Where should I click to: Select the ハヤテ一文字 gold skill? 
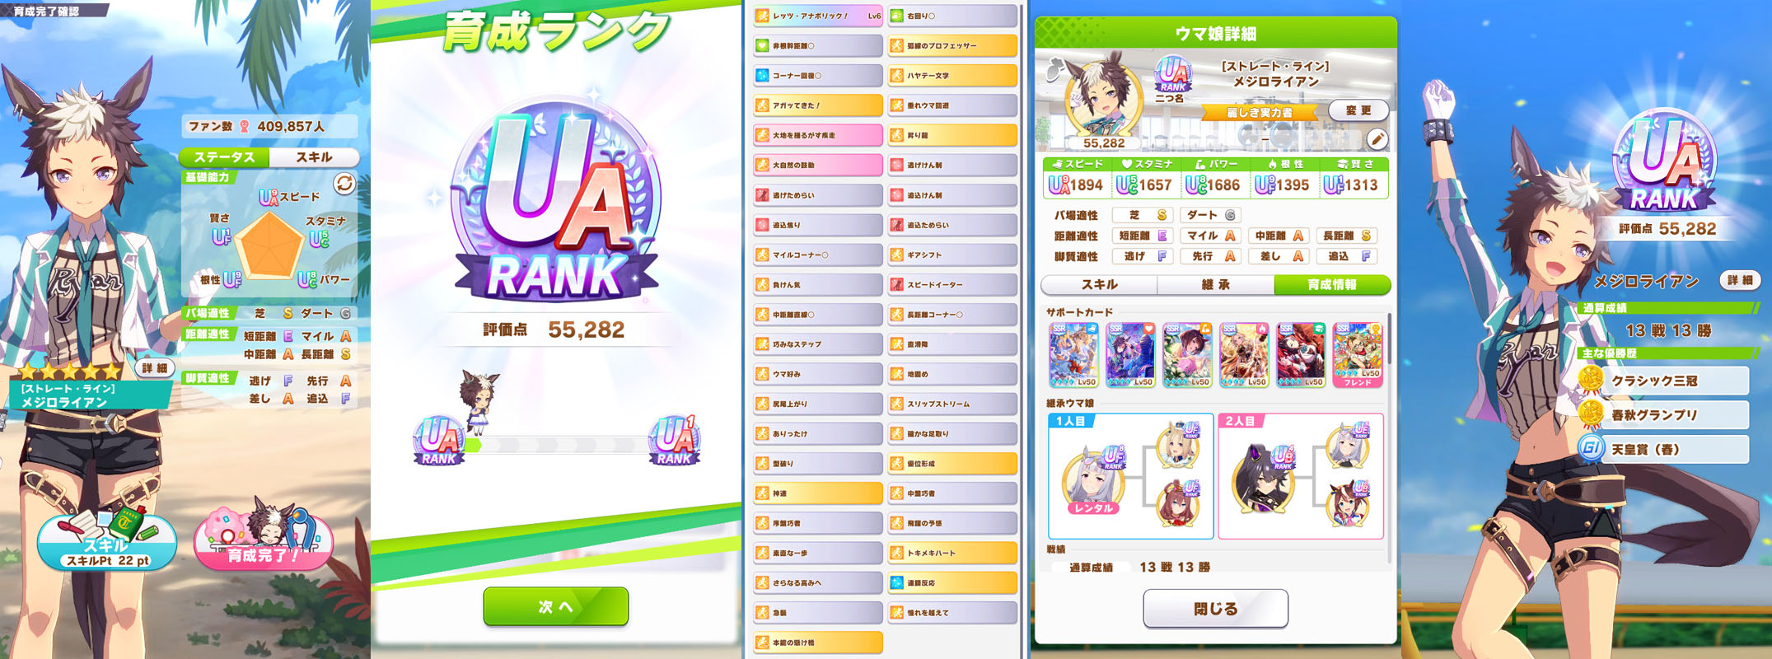click(x=953, y=76)
